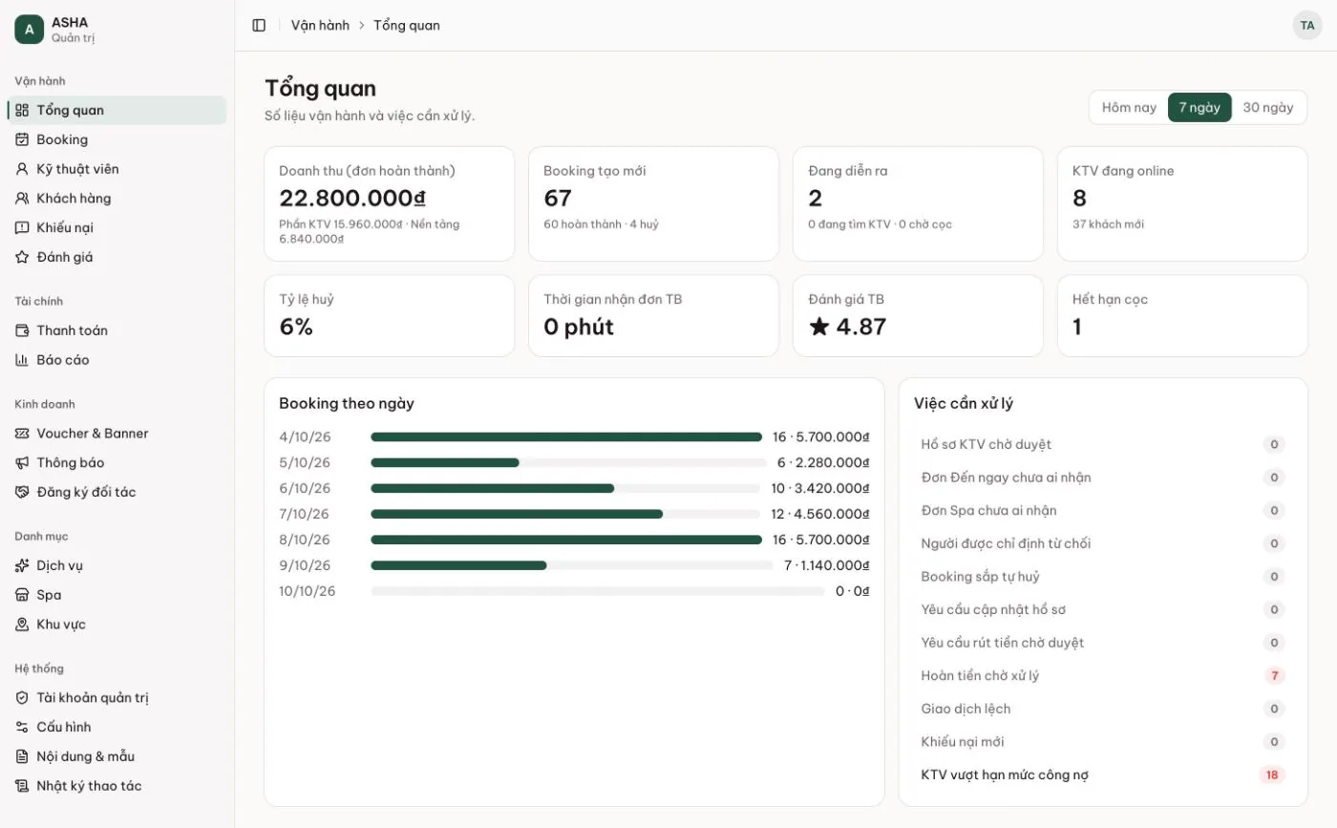1337x828 pixels.
Task: Open Hồ sơ KTV chờ duyệt task
Action: tap(1103, 444)
